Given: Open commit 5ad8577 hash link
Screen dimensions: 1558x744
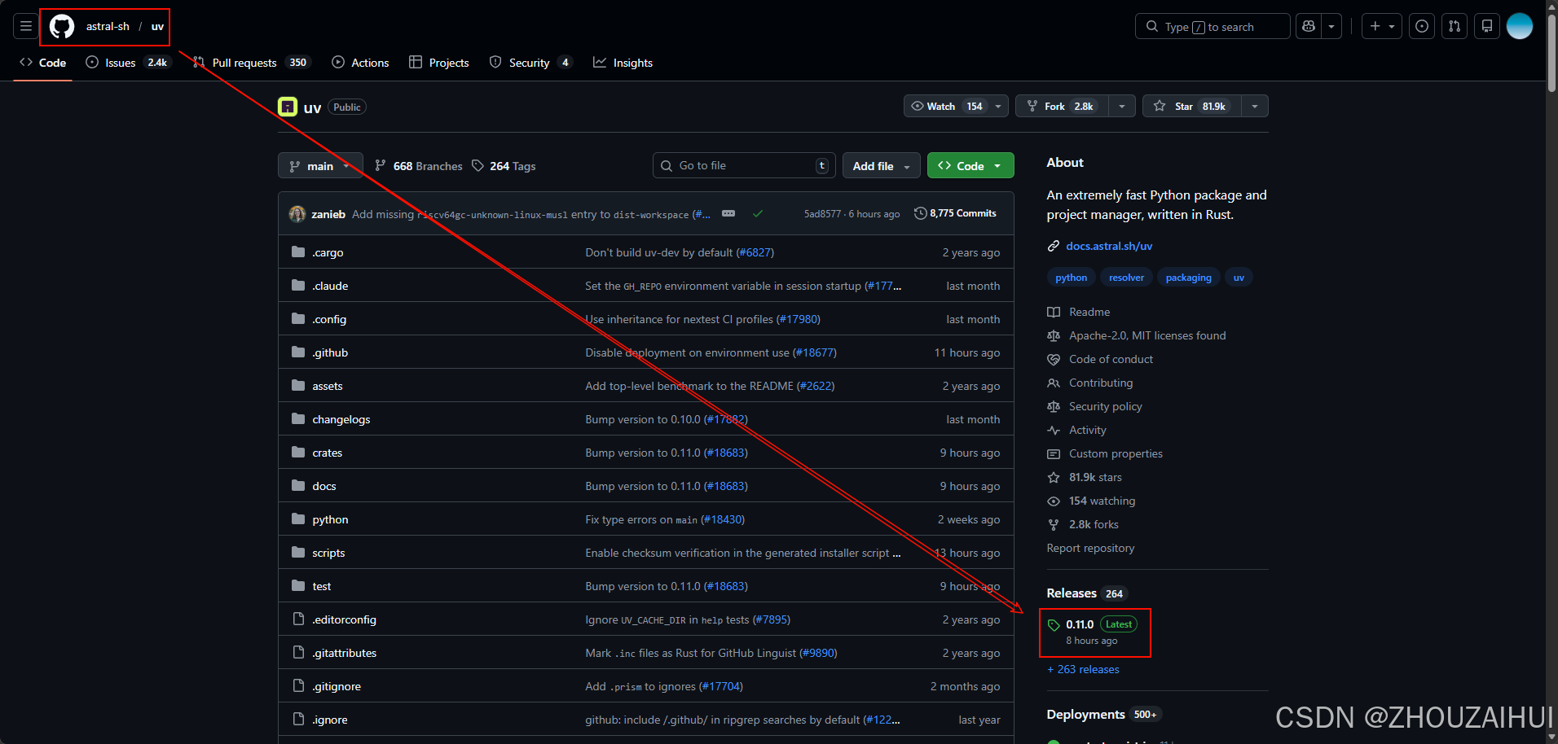Looking at the screenshot, I should (x=822, y=213).
